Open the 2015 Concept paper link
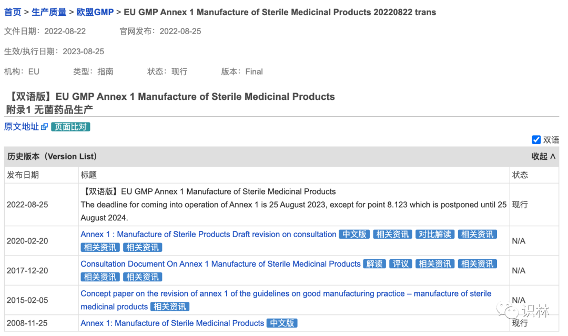 [286, 300]
